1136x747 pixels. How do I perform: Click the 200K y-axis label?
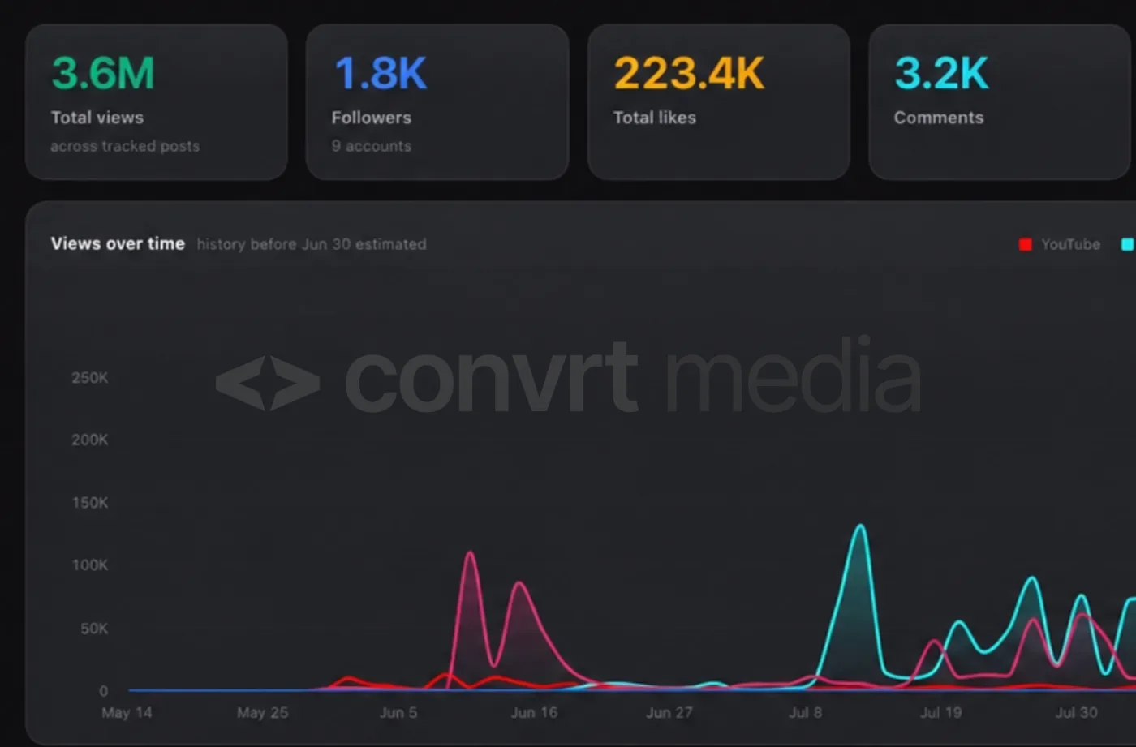pos(90,440)
